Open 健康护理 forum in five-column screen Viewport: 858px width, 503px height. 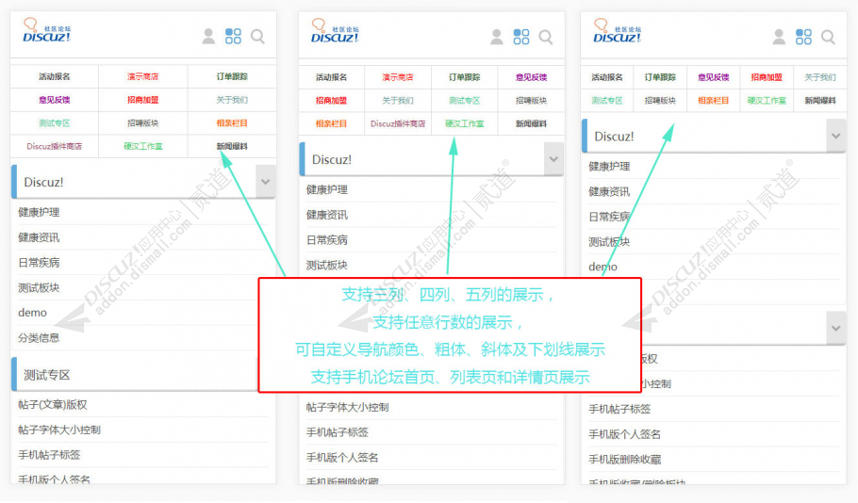(610, 166)
